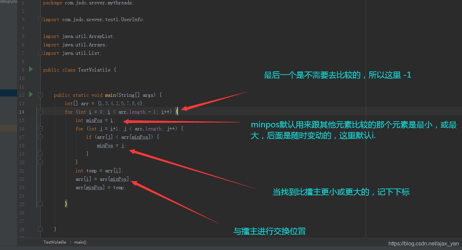Click the fold end marker on line 20
This screenshot has width=462, height=250.
pyautogui.click(x=40, y=162)
